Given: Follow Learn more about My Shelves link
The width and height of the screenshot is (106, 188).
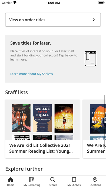Looking at the screenshot, I should click(31, 74).
